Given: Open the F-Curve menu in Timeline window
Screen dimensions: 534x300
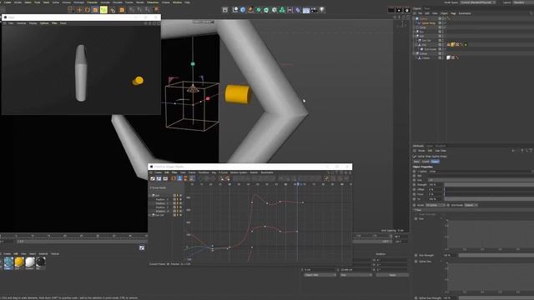Looking at the screenshot, I should [224, 172].
